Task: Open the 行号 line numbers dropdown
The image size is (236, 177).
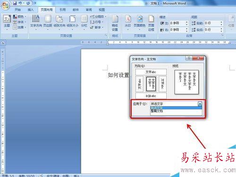Action: 97,22
